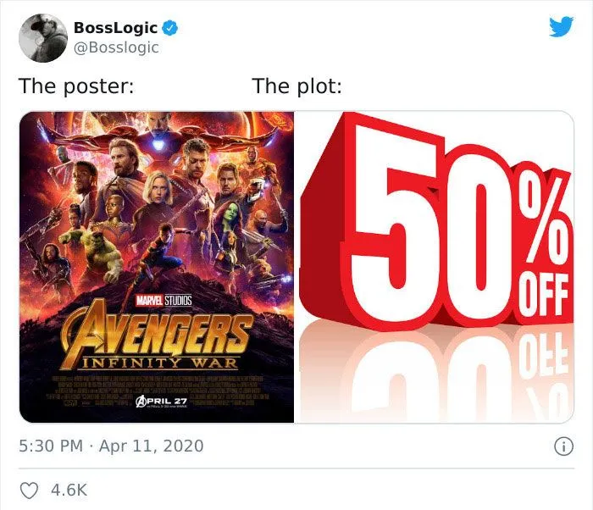This screenshot has height=510, width=593.
Task: Click the 5:30 PM timestamp
Action: pyautogui.click(x=51, y=446)
